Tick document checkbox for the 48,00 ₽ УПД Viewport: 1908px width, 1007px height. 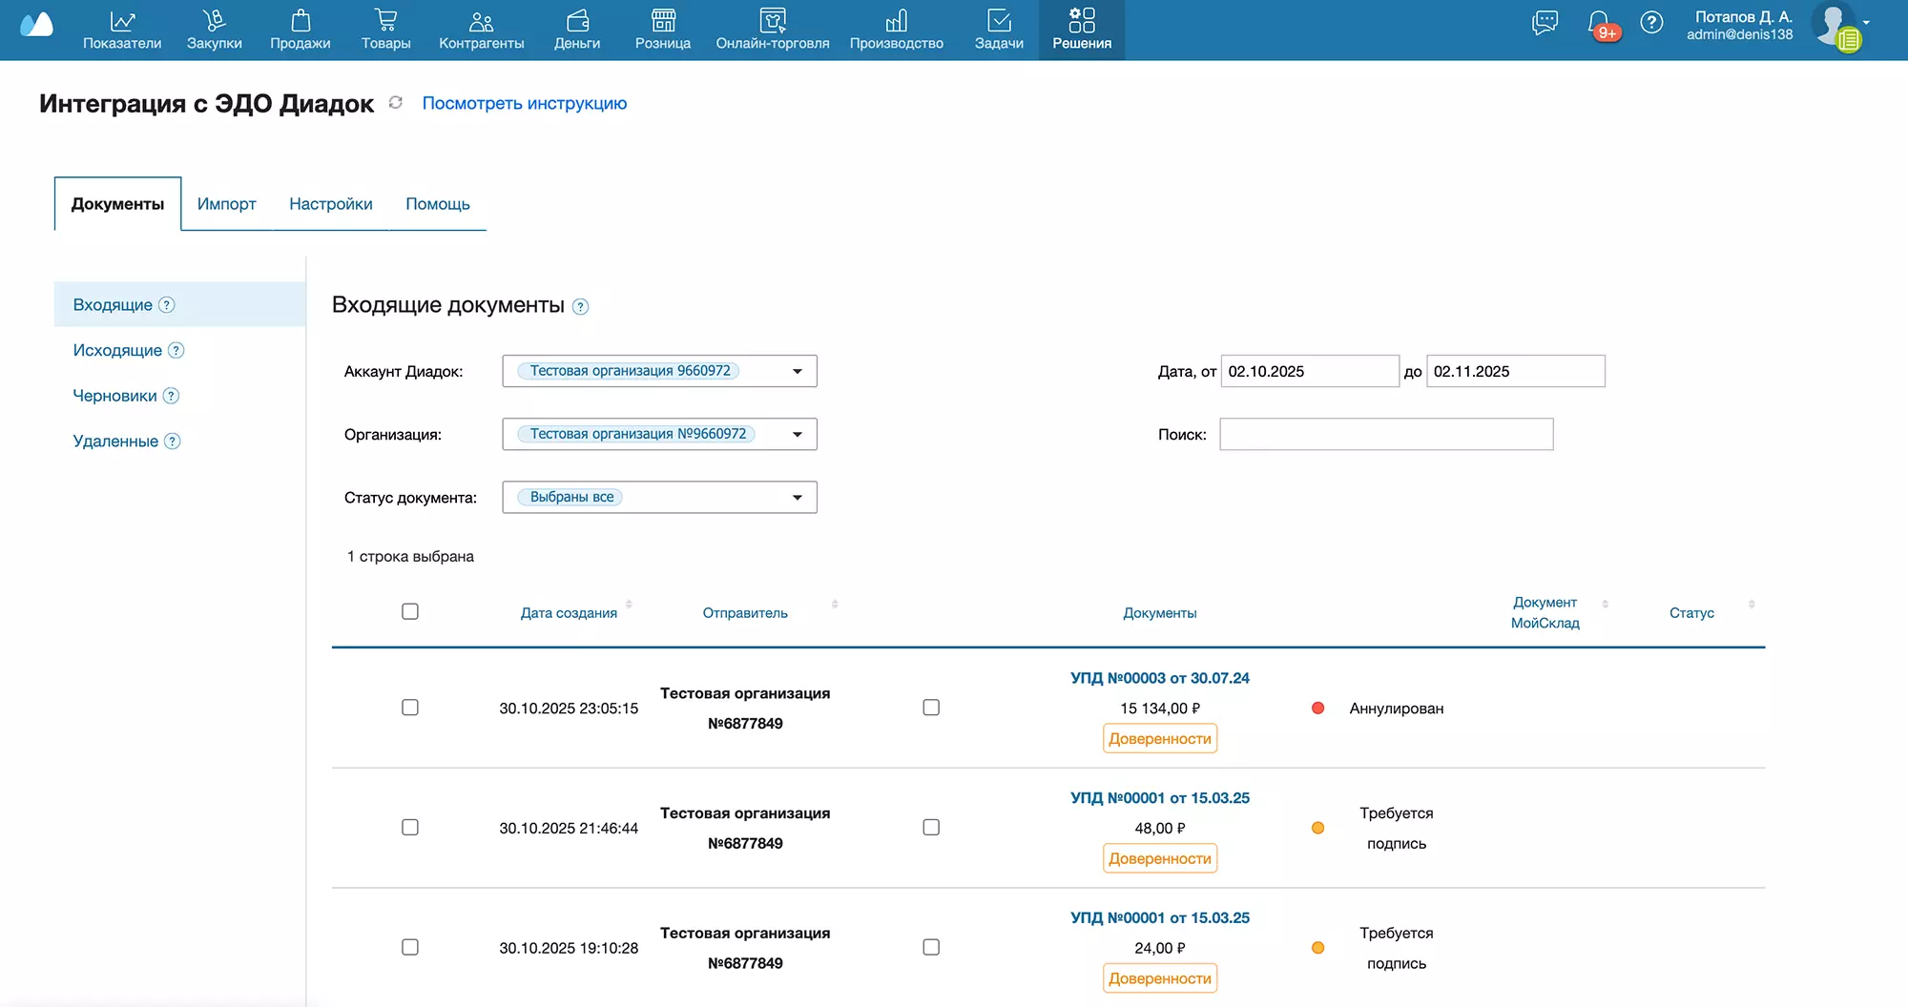coord(931,828)
